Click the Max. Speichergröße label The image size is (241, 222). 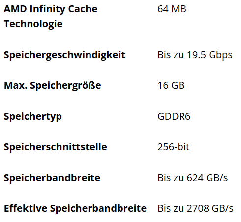point(53,86)
